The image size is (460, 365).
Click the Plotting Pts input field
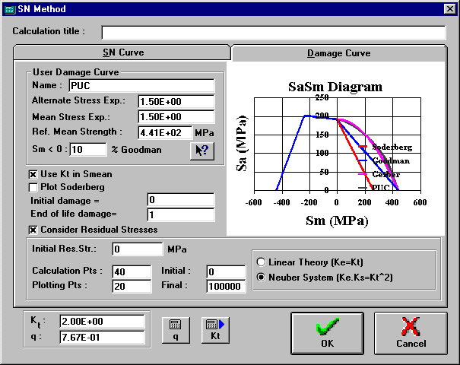132,287
